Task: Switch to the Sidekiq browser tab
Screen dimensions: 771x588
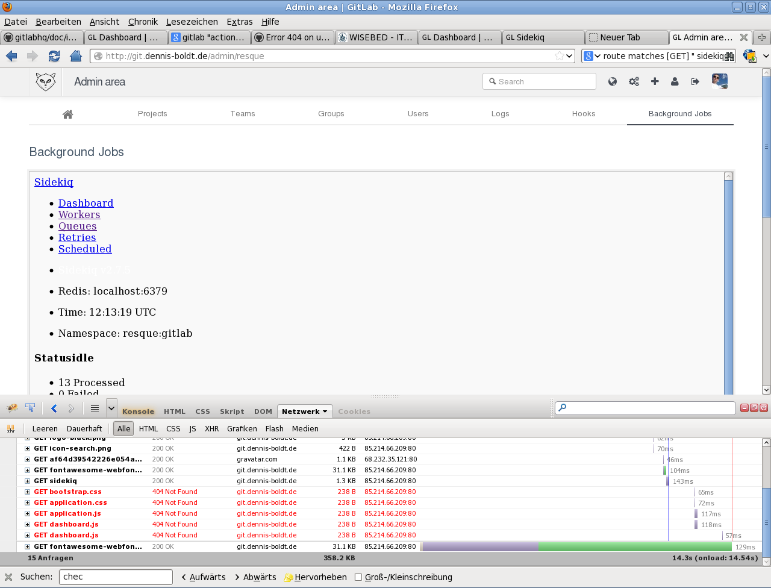Action: [x=543, y=37]
